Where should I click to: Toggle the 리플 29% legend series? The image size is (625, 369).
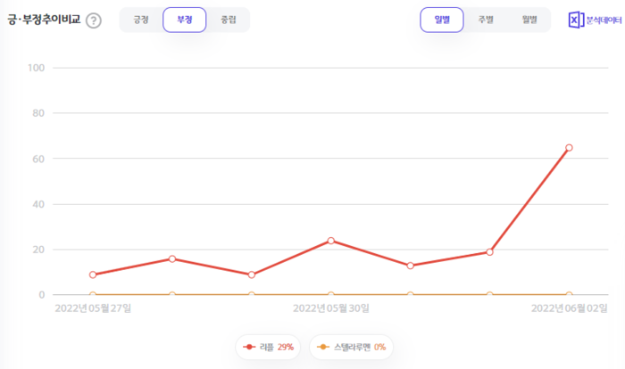coord(268,347)
